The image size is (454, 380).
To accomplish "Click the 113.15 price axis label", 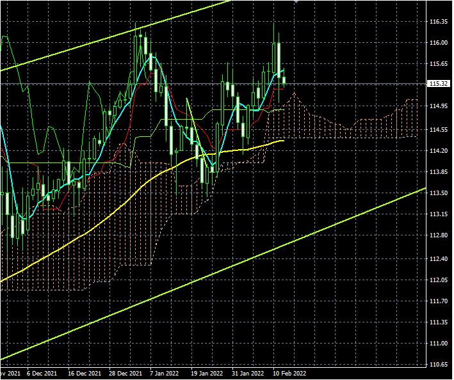I will tap(439, 214).
